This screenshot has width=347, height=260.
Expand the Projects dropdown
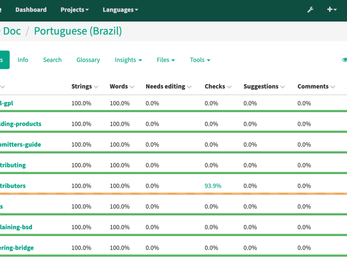75,10
